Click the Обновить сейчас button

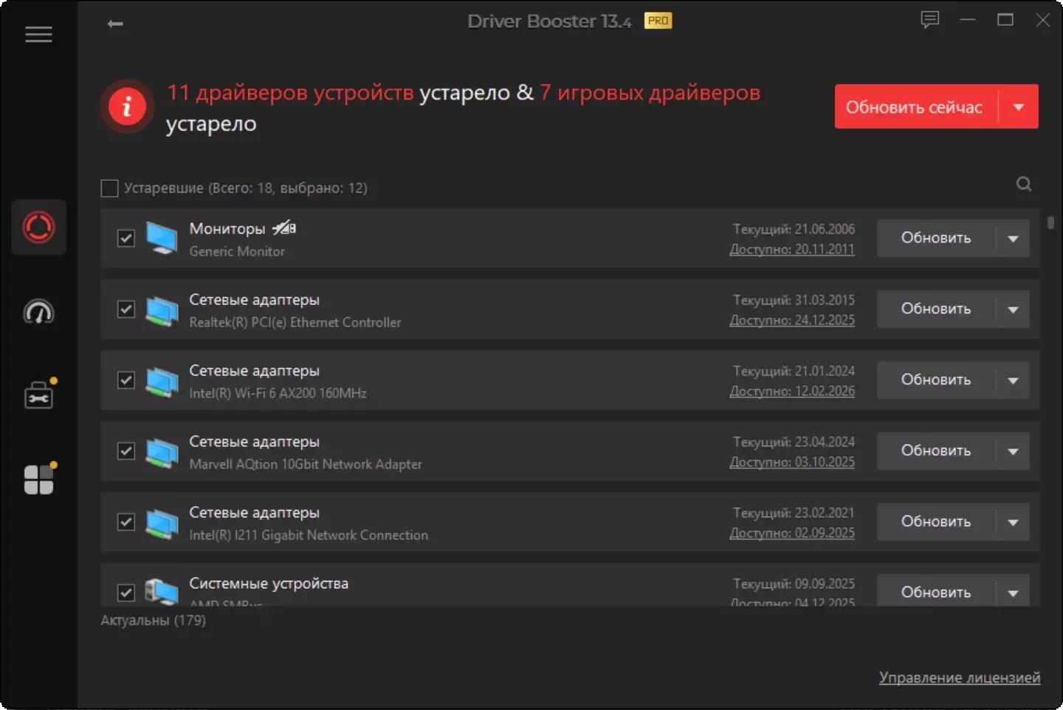[915, 107]
